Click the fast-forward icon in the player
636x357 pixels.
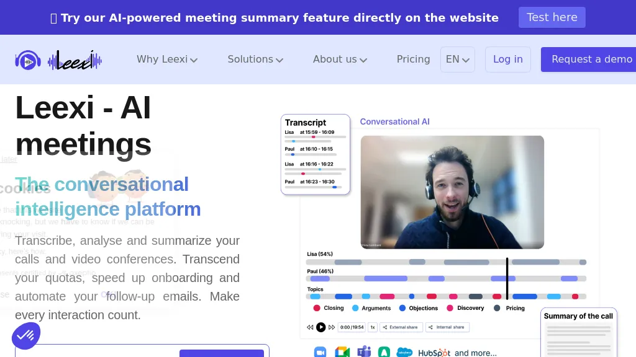(x=332, y=327)
